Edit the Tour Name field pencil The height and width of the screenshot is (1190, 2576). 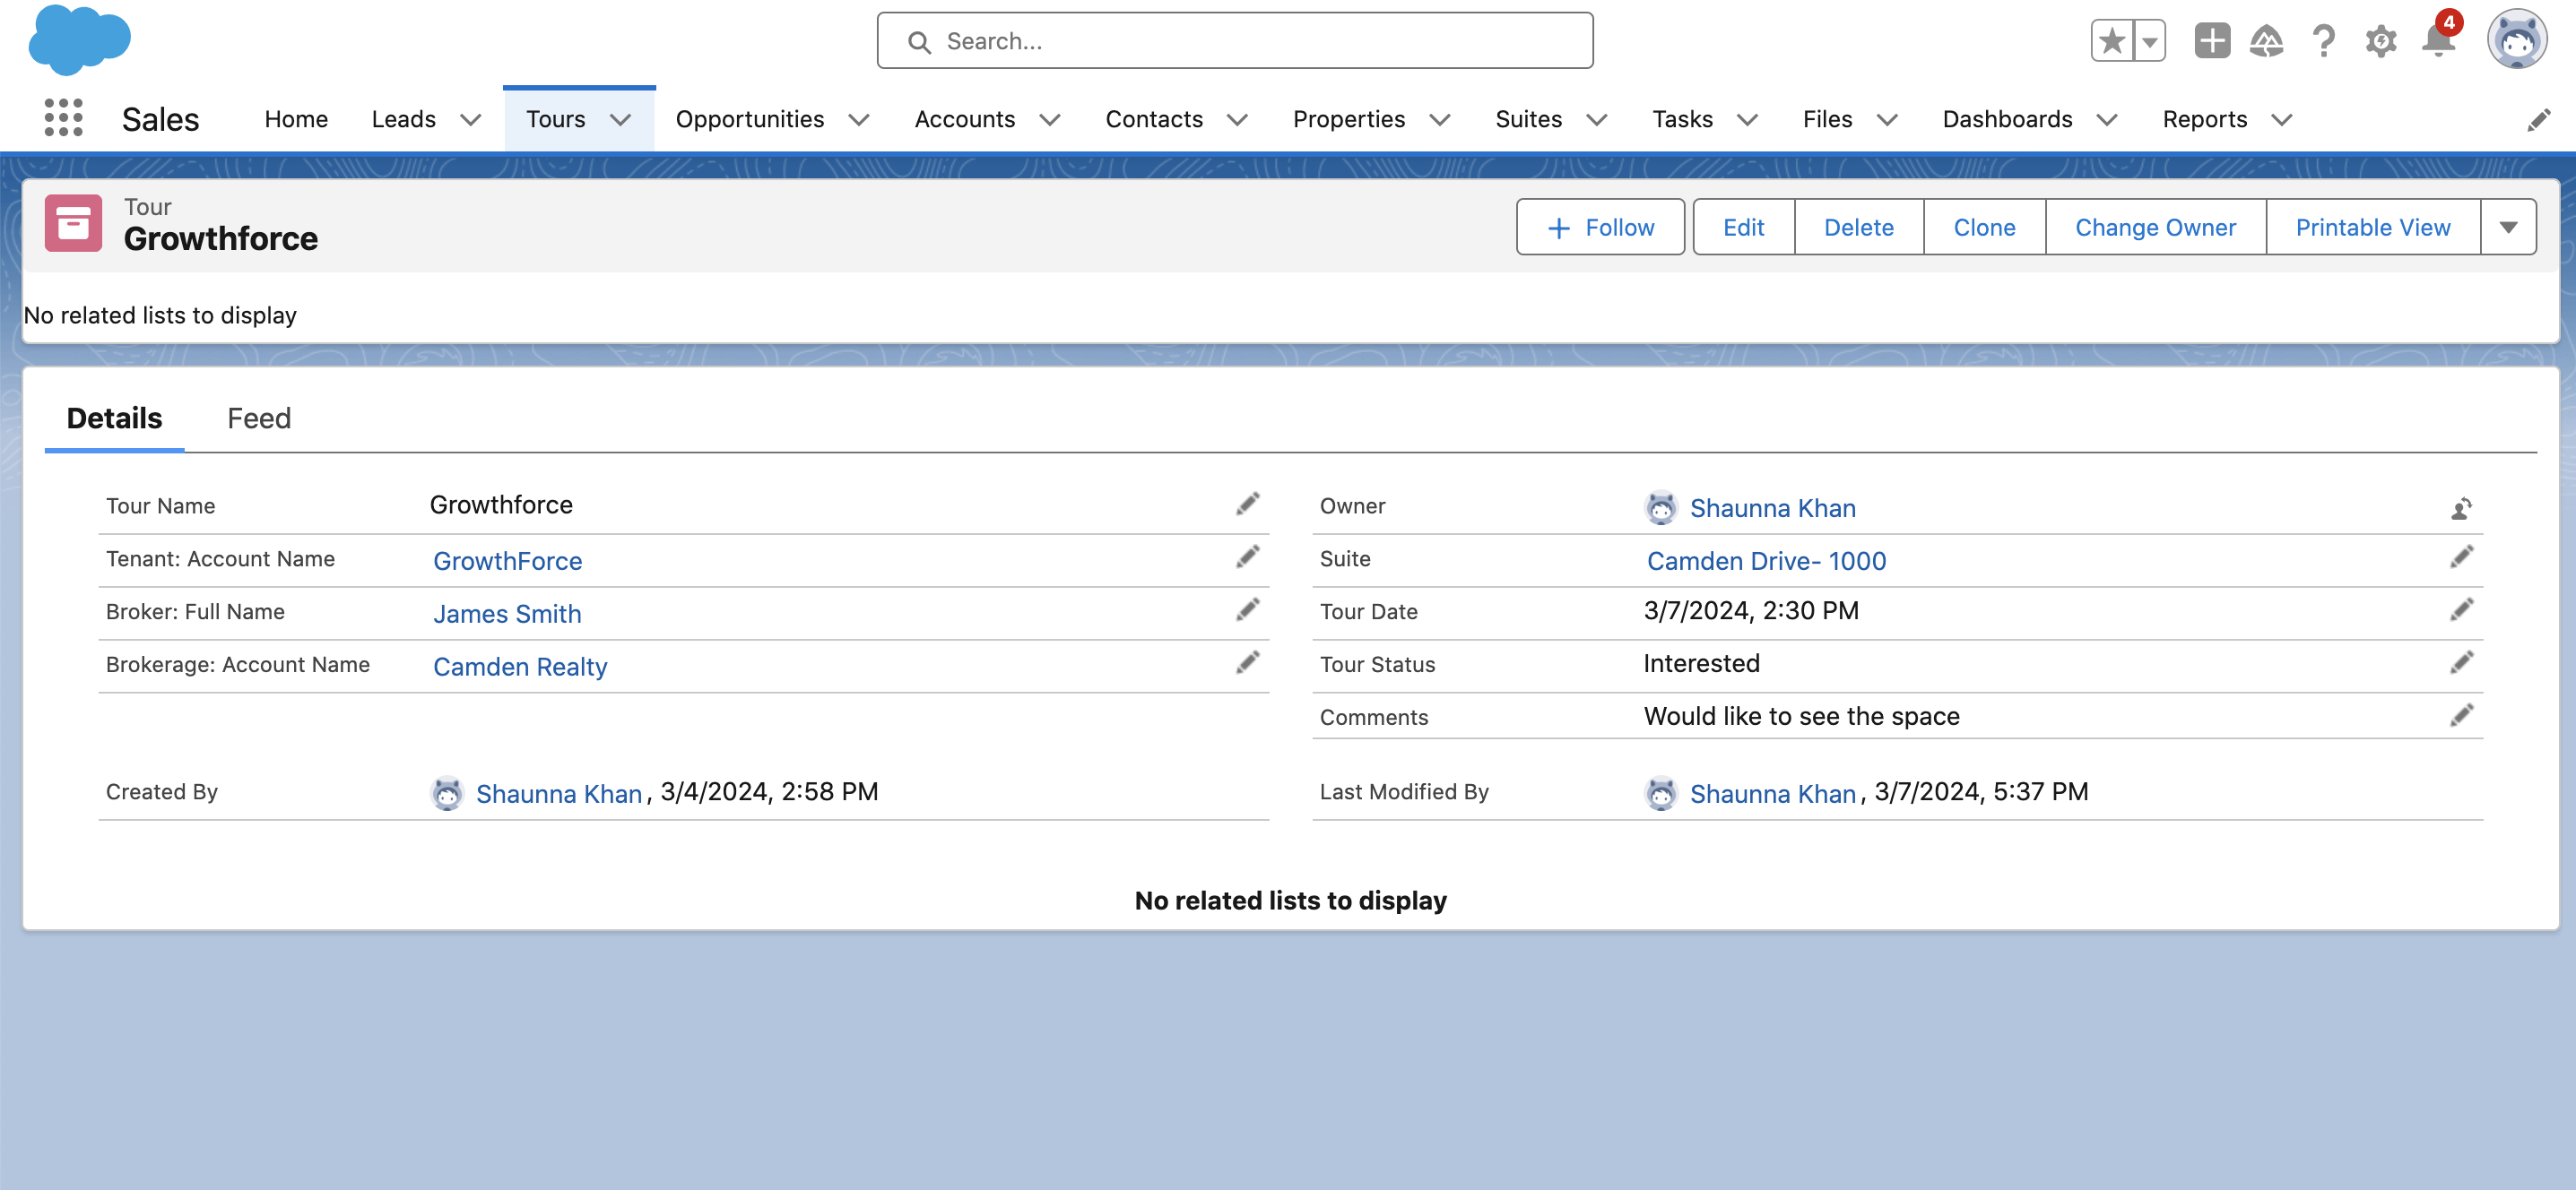(1247, 504)
